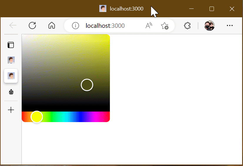Toggle the tab actions menu icon in sidebar

(x=11, y=45)
